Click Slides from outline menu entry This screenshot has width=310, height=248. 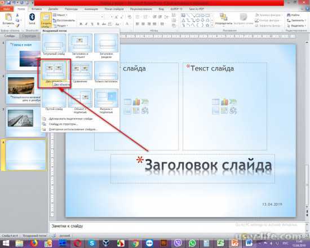63,124
